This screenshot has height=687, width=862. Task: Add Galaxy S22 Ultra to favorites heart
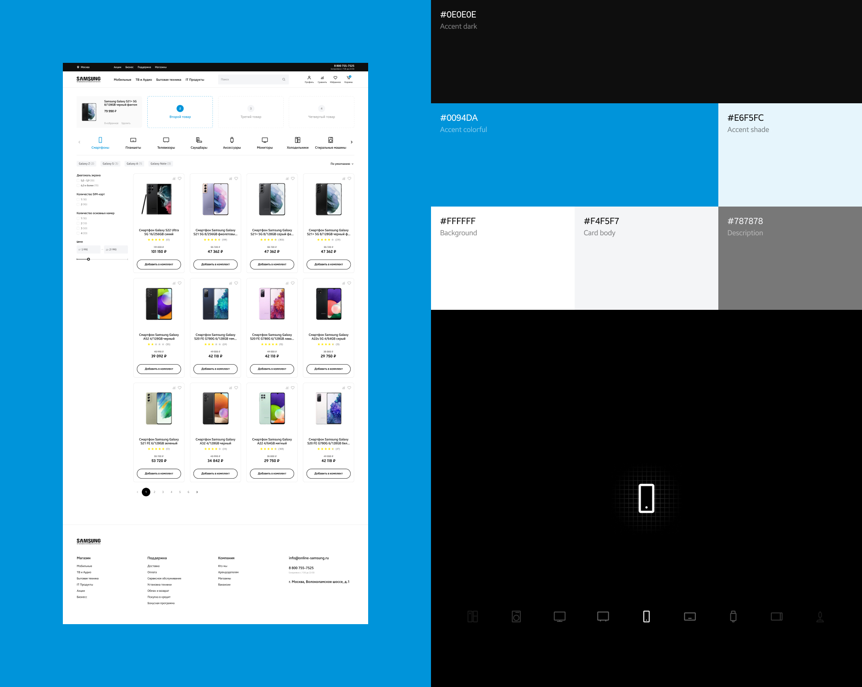click(180, 179)
